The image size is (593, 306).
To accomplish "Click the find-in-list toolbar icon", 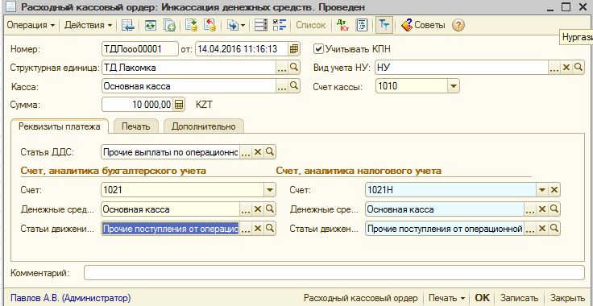I will pos(128,25).
